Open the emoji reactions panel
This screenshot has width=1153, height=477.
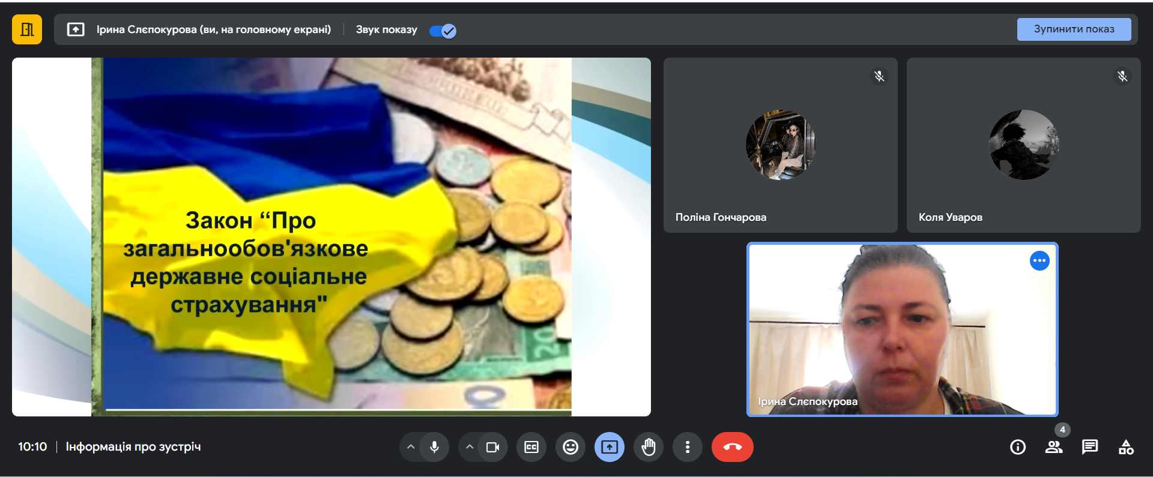(570, 447)
